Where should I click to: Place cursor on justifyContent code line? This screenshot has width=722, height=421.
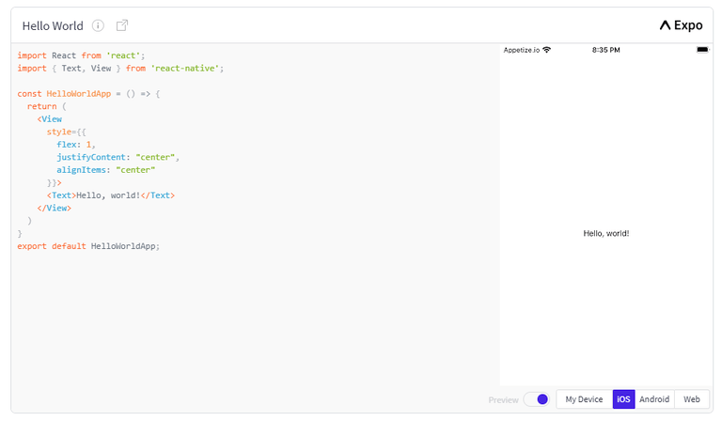(118, 157)
